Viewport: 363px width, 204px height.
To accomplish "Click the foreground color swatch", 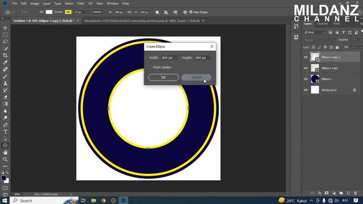I will pyautogui.click(x=3, y=178).
